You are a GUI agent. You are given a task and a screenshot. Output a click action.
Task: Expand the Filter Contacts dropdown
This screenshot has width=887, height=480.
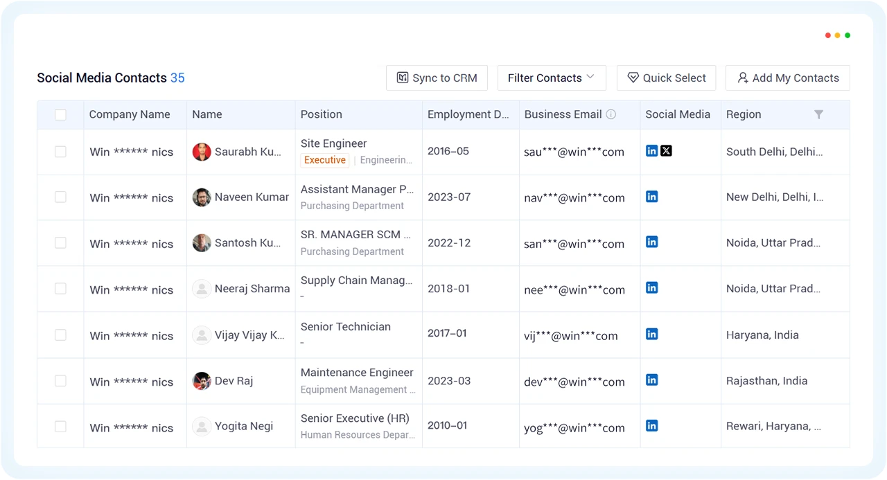(552, 78)
